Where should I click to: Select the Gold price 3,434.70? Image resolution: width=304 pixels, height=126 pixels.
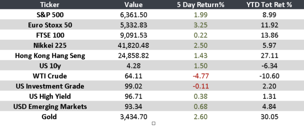(133, 117)
